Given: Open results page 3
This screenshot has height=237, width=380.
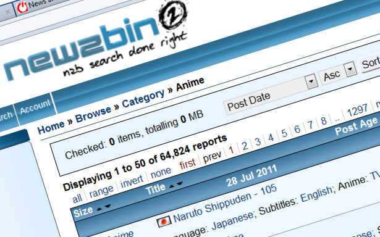Looking at the screenshot, I should click(258, 141).
